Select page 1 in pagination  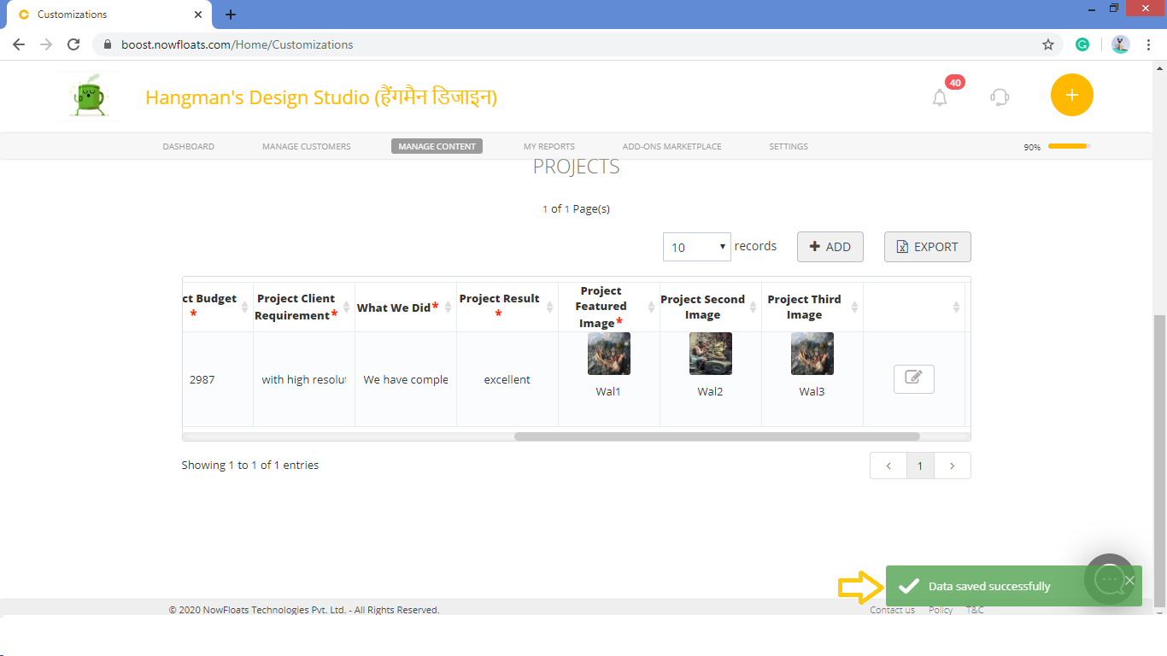920,466
